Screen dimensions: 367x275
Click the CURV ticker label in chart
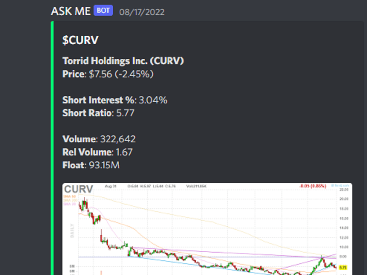(x=79, y=189)
